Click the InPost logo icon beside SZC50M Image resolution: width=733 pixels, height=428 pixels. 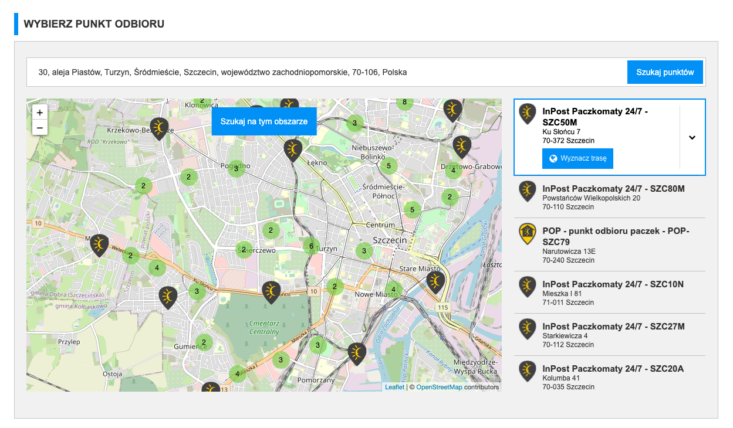pos(528,114)
